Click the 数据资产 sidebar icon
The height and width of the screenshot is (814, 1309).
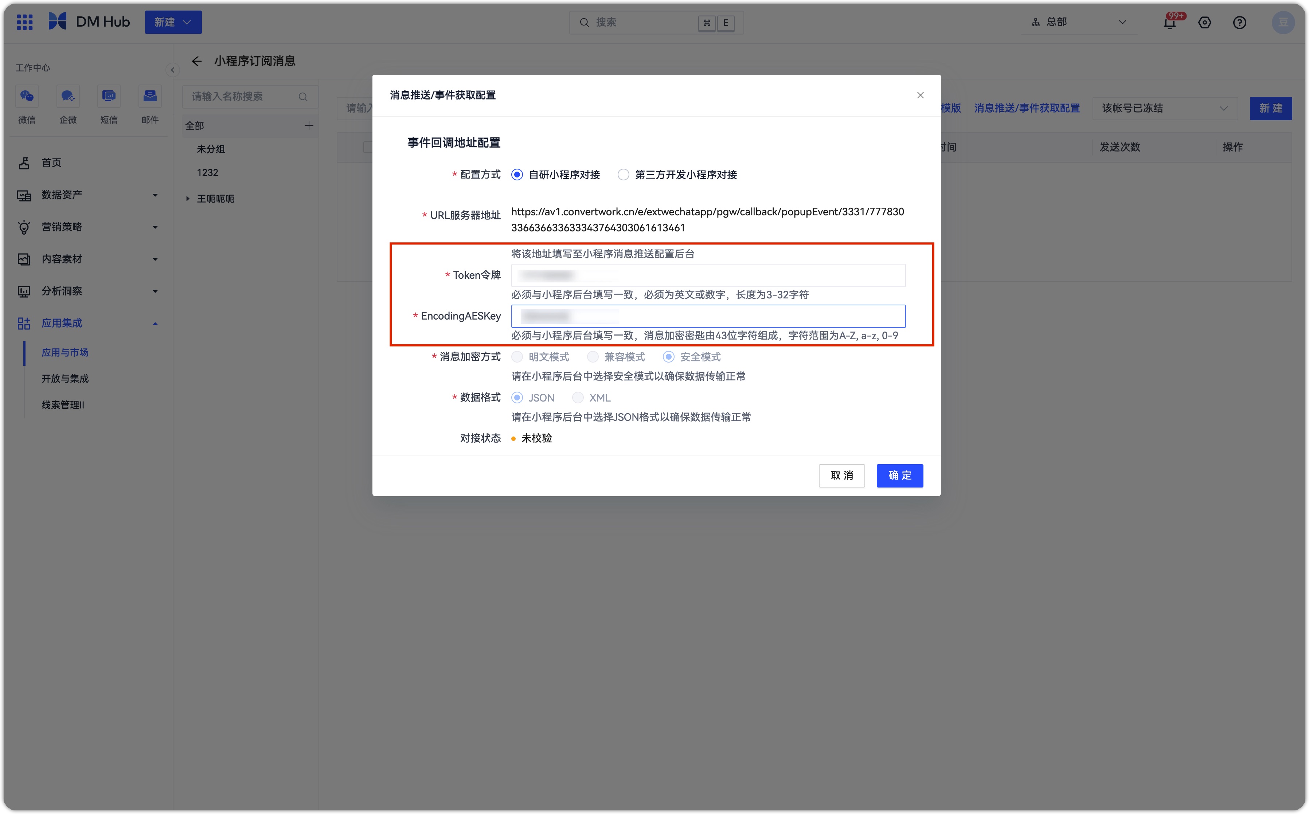click(24, 195)
